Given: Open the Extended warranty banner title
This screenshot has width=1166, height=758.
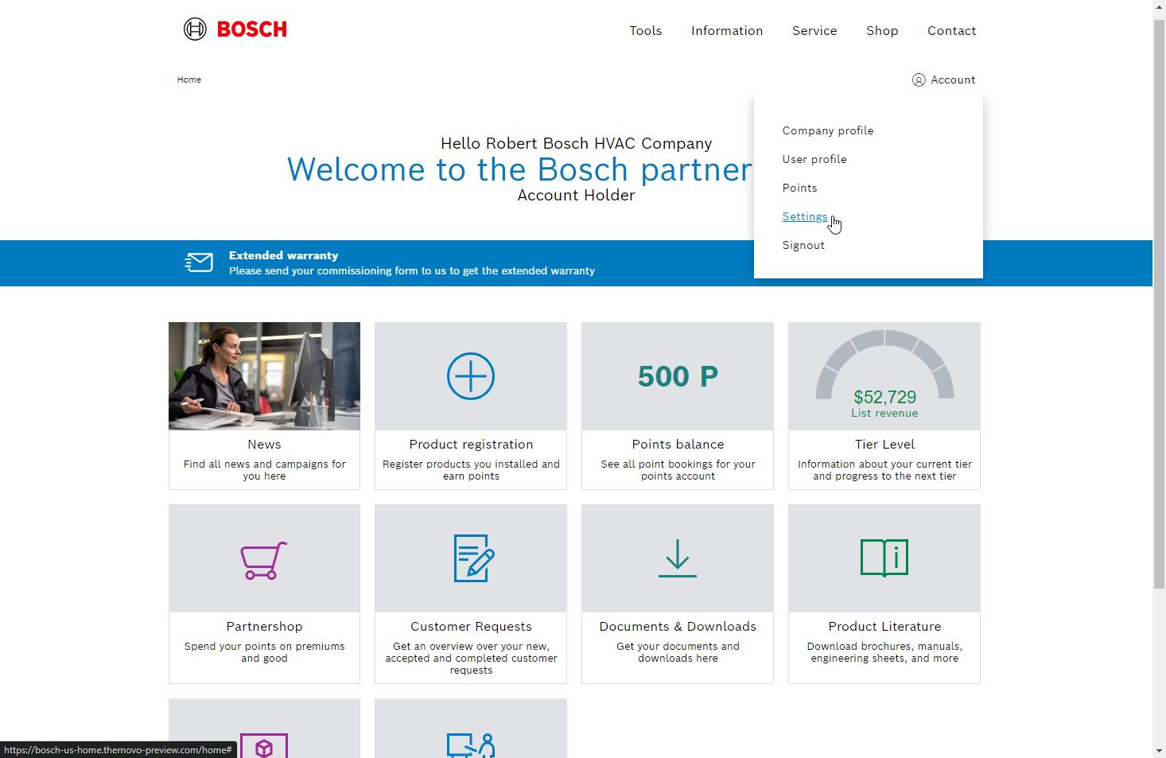Looking at the screenshot, I should point(283,255).
